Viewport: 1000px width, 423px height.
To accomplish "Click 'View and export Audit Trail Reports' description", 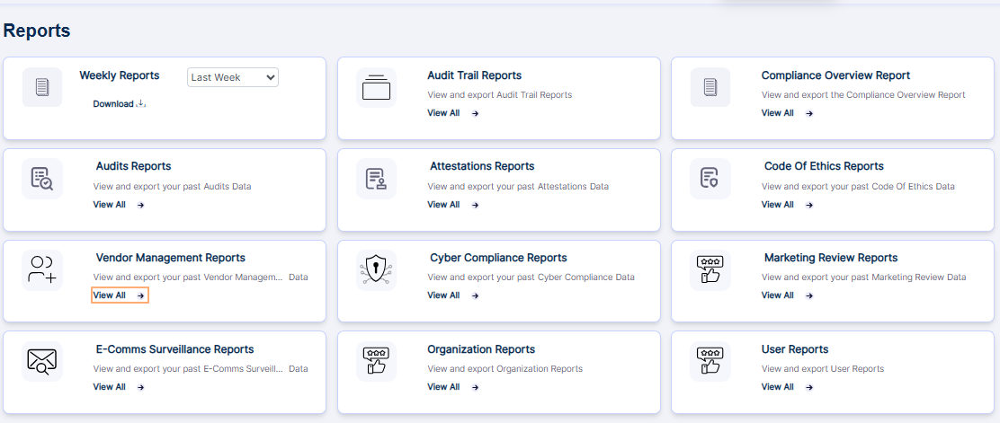I will pyautogui.click(x=499, y=95).
